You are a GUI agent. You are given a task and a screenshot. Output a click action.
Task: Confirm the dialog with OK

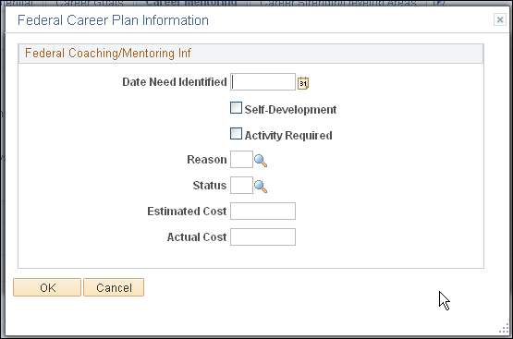click(x=47, y=287)
